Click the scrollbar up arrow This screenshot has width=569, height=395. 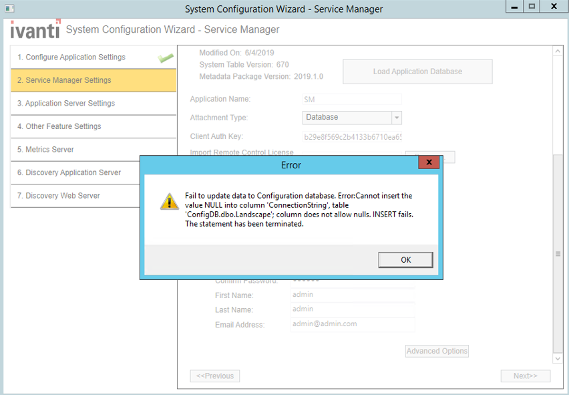pyautogui.click(x=556, y=49)
